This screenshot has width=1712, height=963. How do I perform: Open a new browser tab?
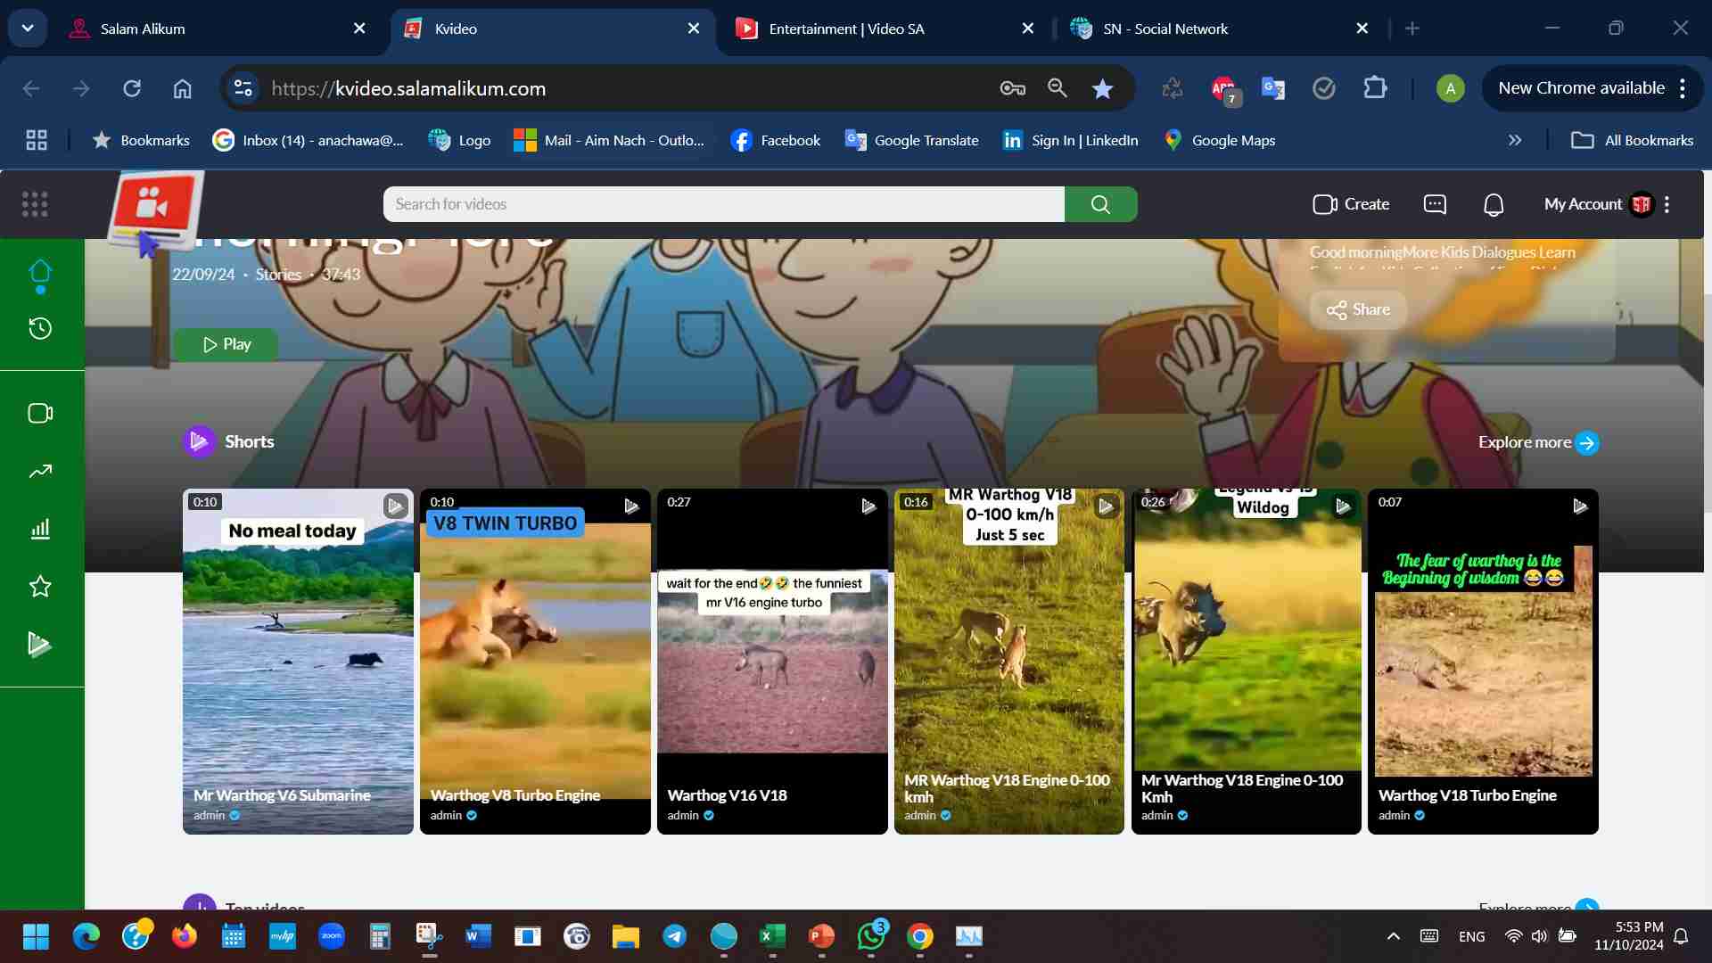pyautogui.click(x=1412, y=29)
